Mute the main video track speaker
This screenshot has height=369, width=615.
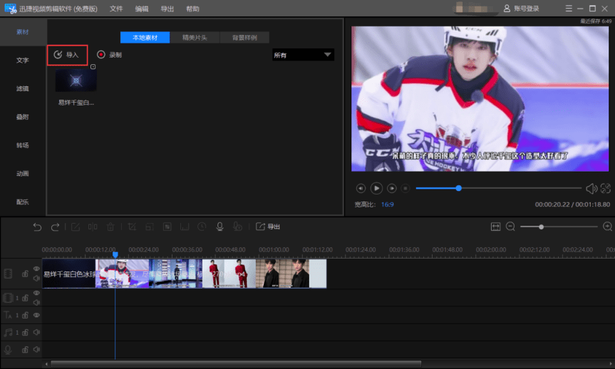[36, 278]
